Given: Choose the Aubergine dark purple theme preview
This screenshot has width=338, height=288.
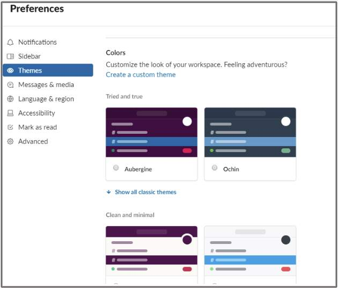Looking at the screenshot, I should 151,132.
